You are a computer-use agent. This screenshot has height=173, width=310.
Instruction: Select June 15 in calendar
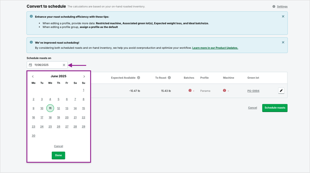83,108
